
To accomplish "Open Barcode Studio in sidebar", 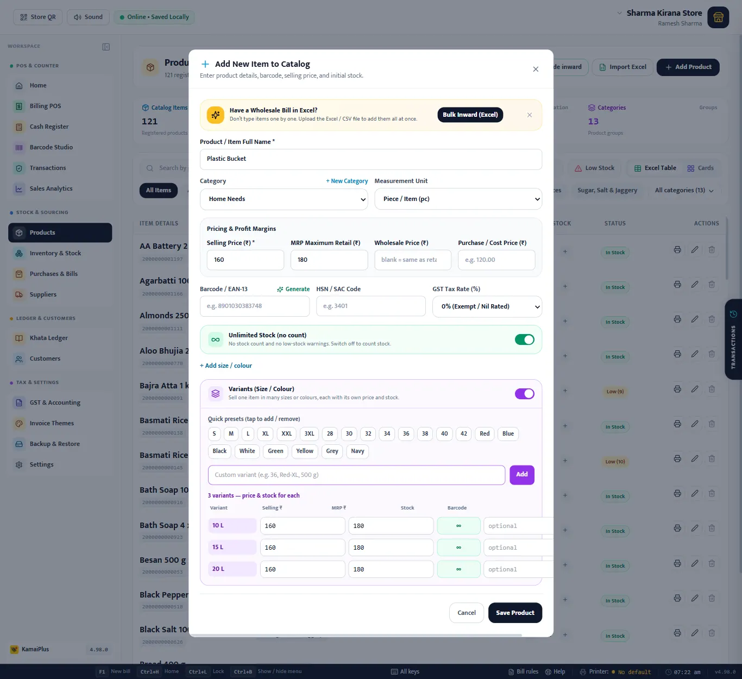I will pos(60,147).
